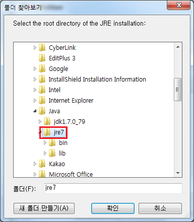Click the 취소 cancel button

click(x=160, y=208)
